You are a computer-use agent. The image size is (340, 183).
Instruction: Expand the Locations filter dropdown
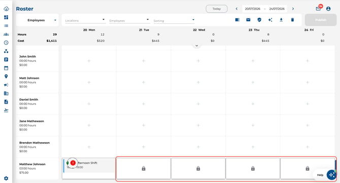coord(85,20)
